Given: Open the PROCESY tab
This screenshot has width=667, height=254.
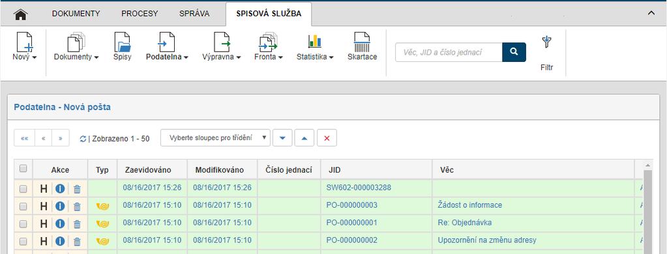Looking at the screenshot, I should click(x=140, y=14).
